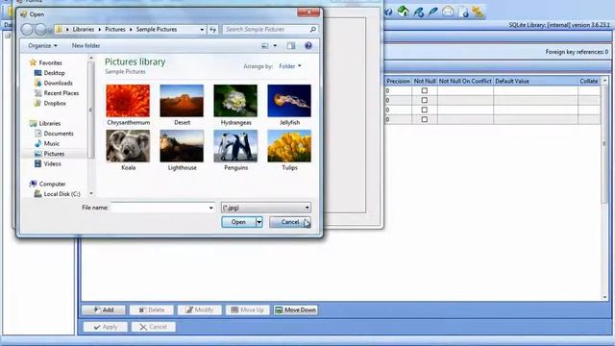
Task: Select Music library in navigation pane
Action: click(x=47, y=143)
